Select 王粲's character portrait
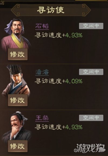The height and width of the screenshot is (156, 108). coord(16,126)
